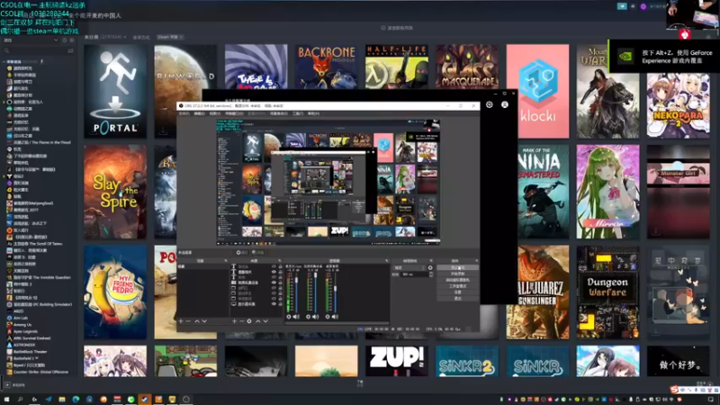This screenshot has width=720, height=405.
Task: Click gear icon in black window behind OBS
Action: coord(490,104)
